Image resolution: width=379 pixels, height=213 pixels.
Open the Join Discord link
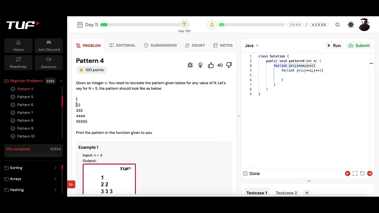(x=49, y=46)
